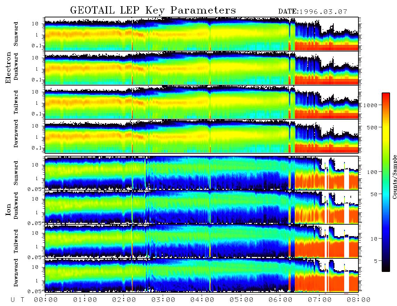
Task: Click the 100 color scale tick label
Action: pos(372,172)
